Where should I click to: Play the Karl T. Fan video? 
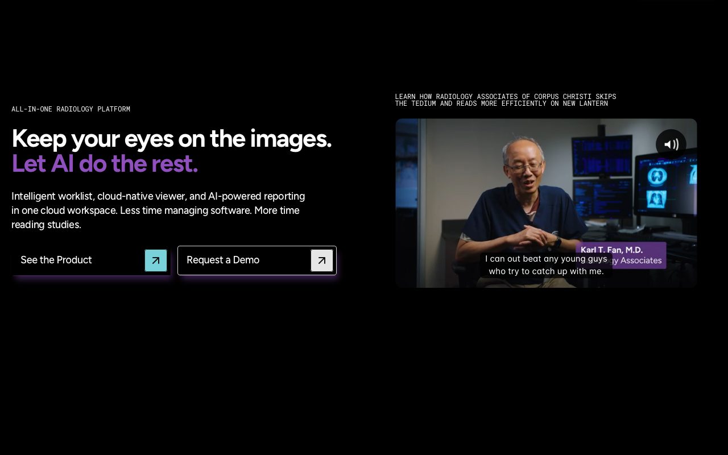[x=546, y=203]
